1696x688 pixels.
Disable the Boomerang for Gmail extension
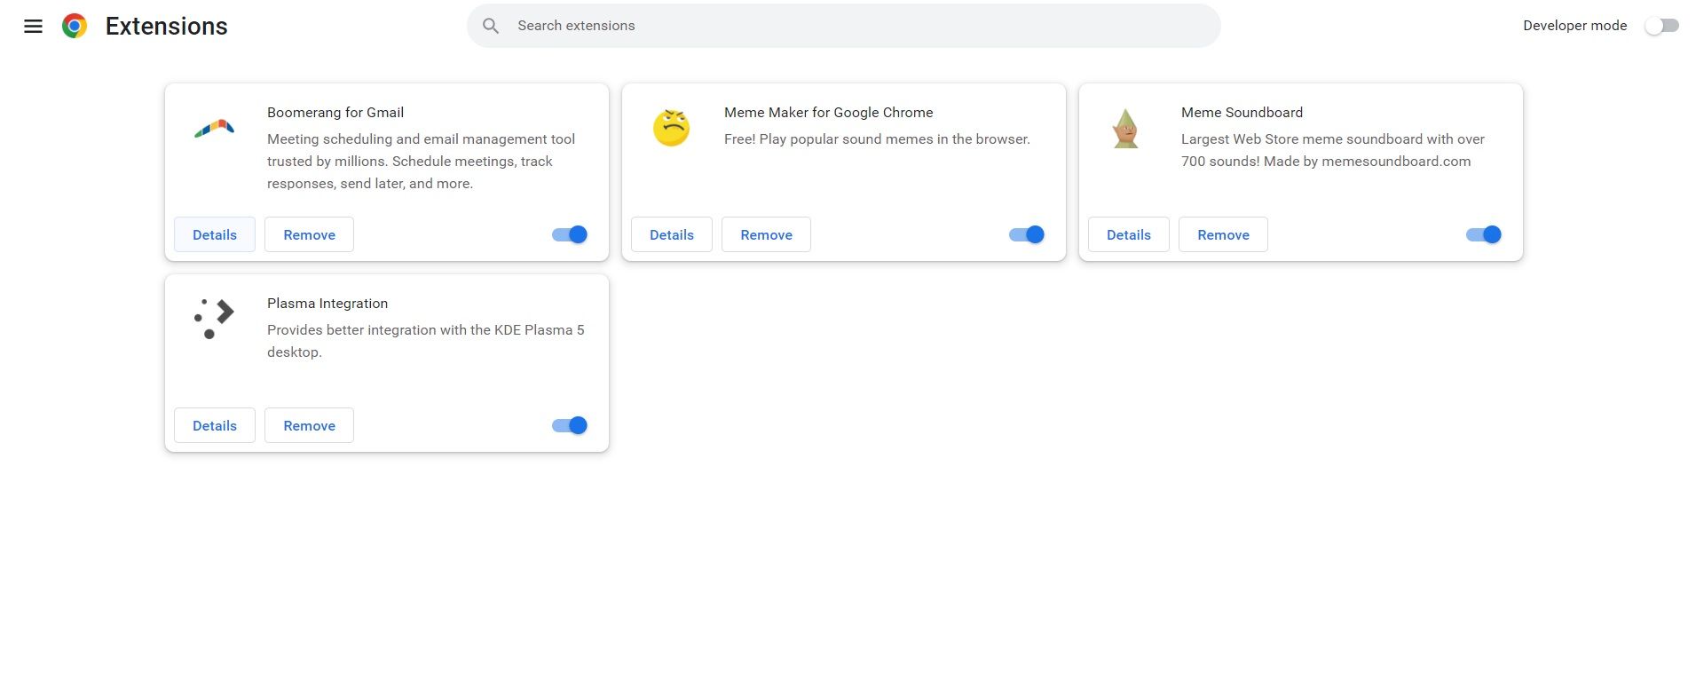[569, 234]
